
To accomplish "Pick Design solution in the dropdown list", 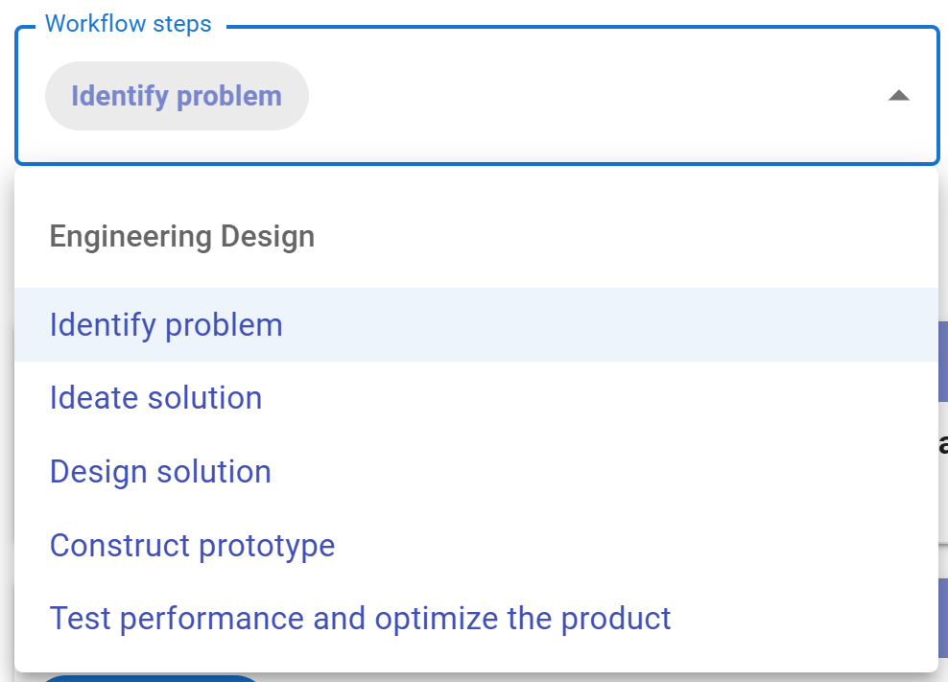I will pos(160,472).
